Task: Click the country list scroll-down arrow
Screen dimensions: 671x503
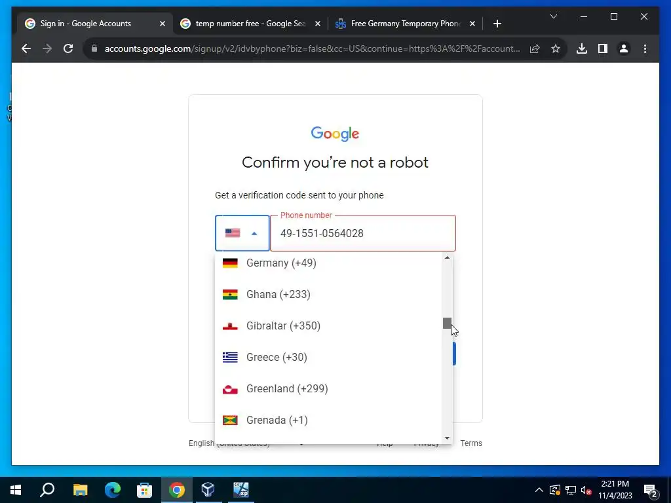Action: 447,438
